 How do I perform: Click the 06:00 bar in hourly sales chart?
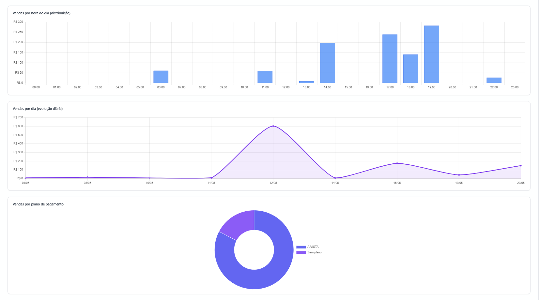[x=161, y=77]
